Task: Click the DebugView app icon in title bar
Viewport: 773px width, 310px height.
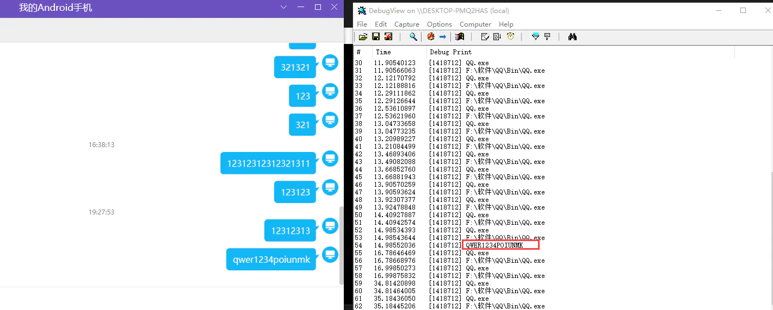Action: click(x=362, y=10)
